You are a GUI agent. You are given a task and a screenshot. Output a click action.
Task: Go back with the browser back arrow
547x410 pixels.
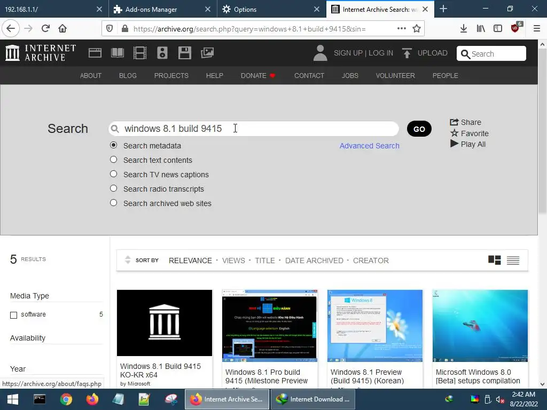pos(11,29)
